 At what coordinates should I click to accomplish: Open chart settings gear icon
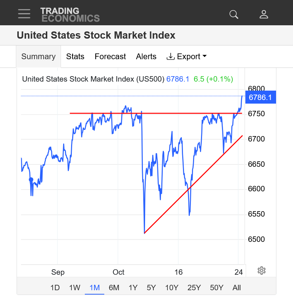click(x=262, y=270)
